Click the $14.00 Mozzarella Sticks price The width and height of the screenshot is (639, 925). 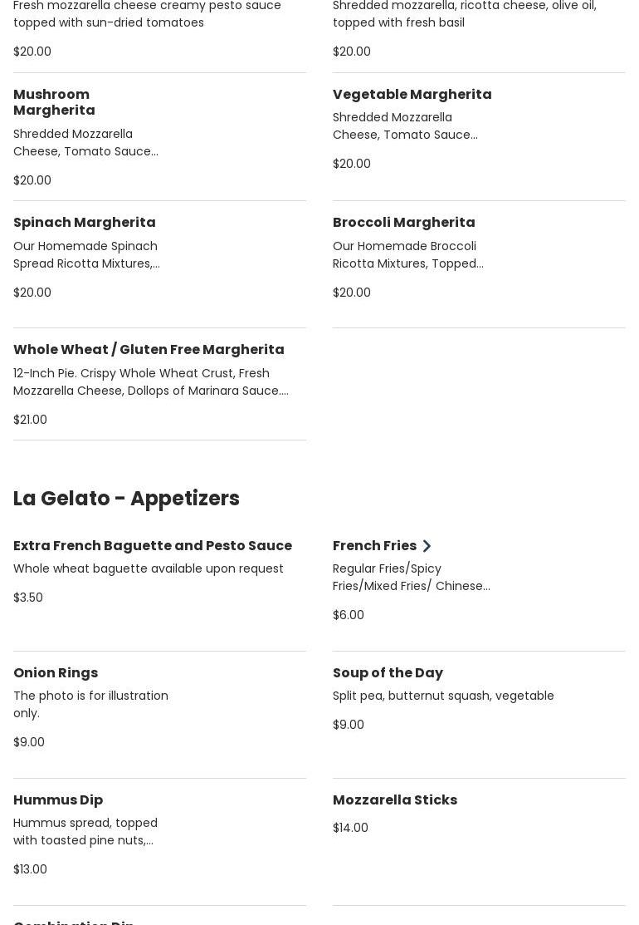coord(350,828)
